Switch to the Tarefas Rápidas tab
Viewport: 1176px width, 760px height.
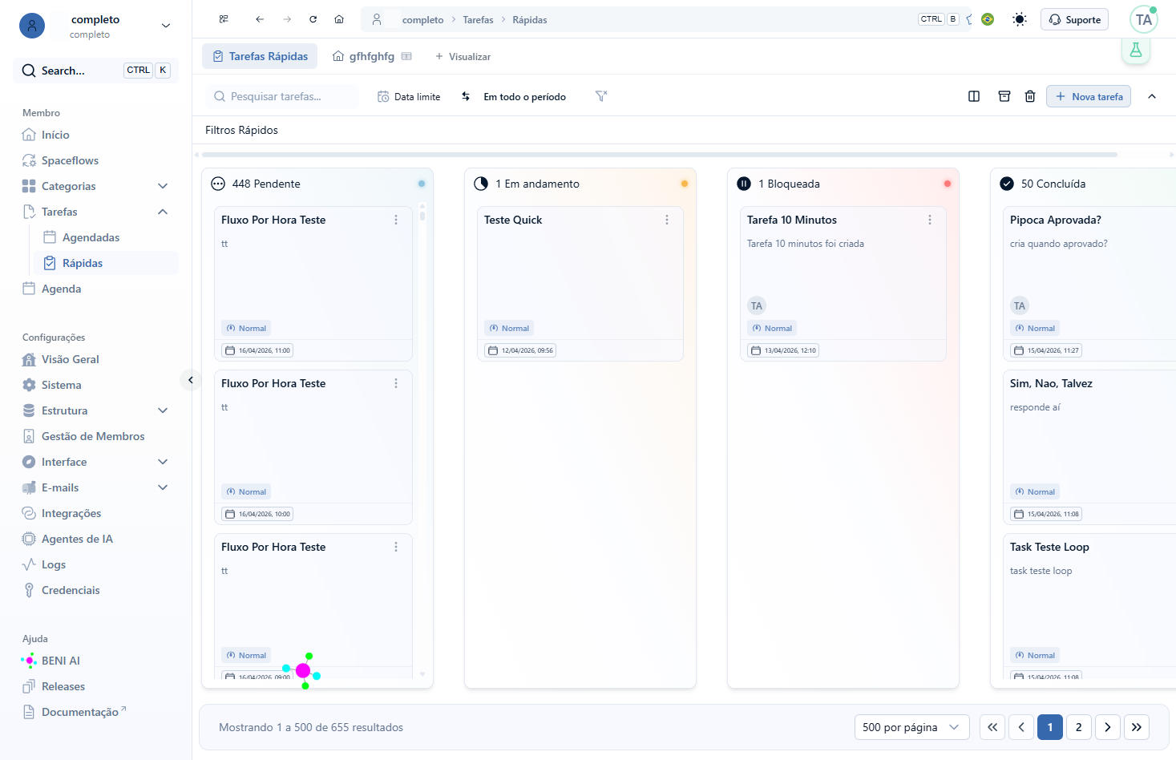pyautogui.click(x=260, y=56)
